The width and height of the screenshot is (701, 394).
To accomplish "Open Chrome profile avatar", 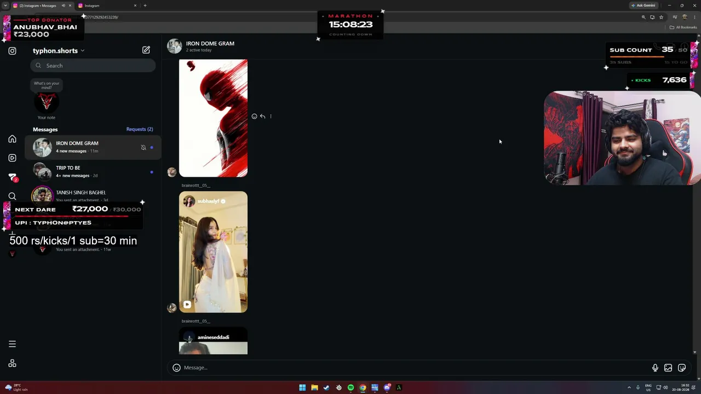I will point(685,17).
